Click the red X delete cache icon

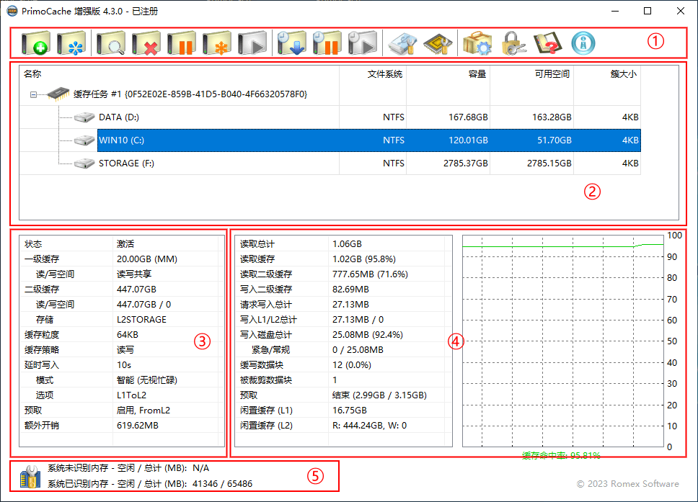click(146, 43)
